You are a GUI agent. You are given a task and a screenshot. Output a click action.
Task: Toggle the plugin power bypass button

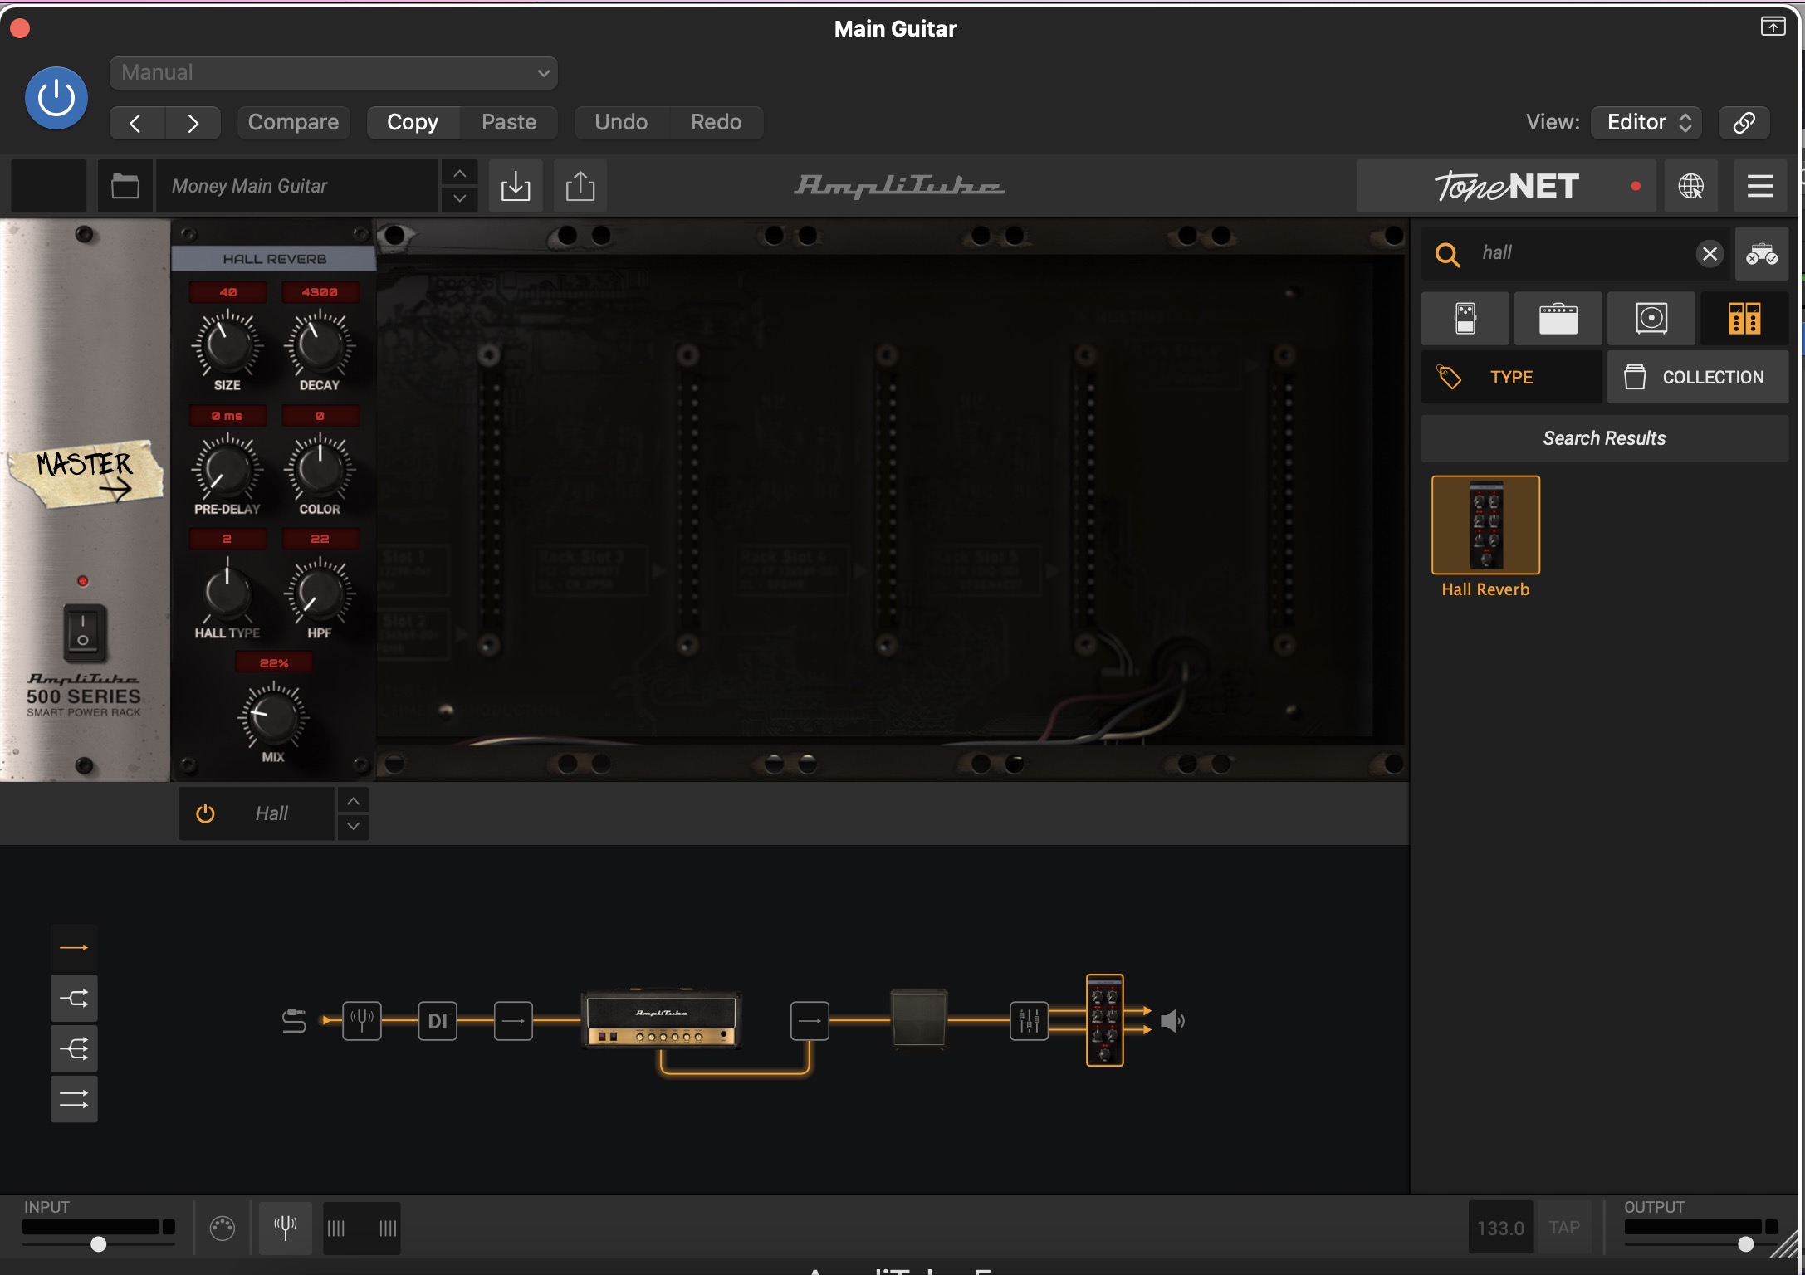pyautogui.click(x=56, y=98)
